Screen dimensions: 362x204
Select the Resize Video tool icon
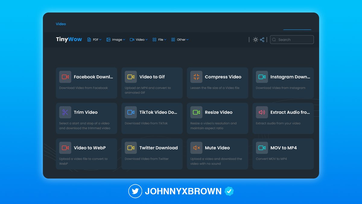tap(196, 112)
